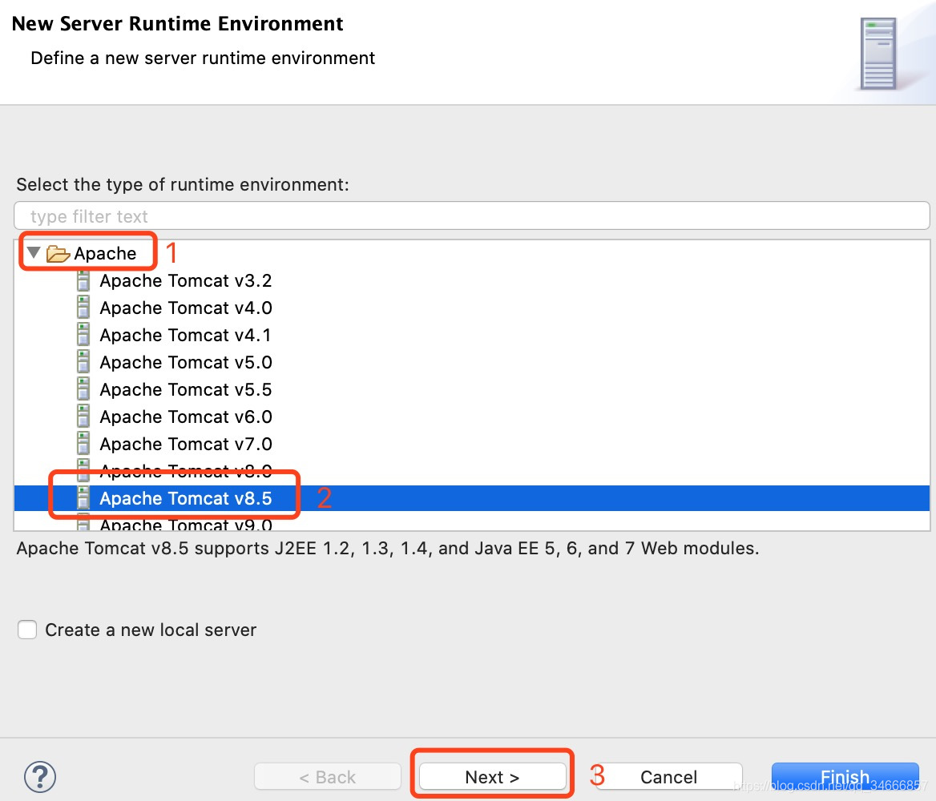This screenshot has height=801, width=936.
Task: Select Apache Tomcat v4.0 runtime
Action: point(186,308)
